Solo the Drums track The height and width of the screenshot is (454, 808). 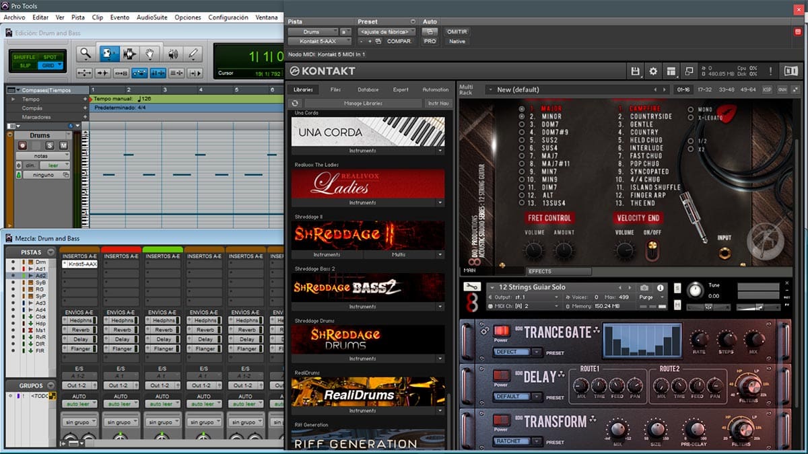pyautogui.click(x=50, y=145)
